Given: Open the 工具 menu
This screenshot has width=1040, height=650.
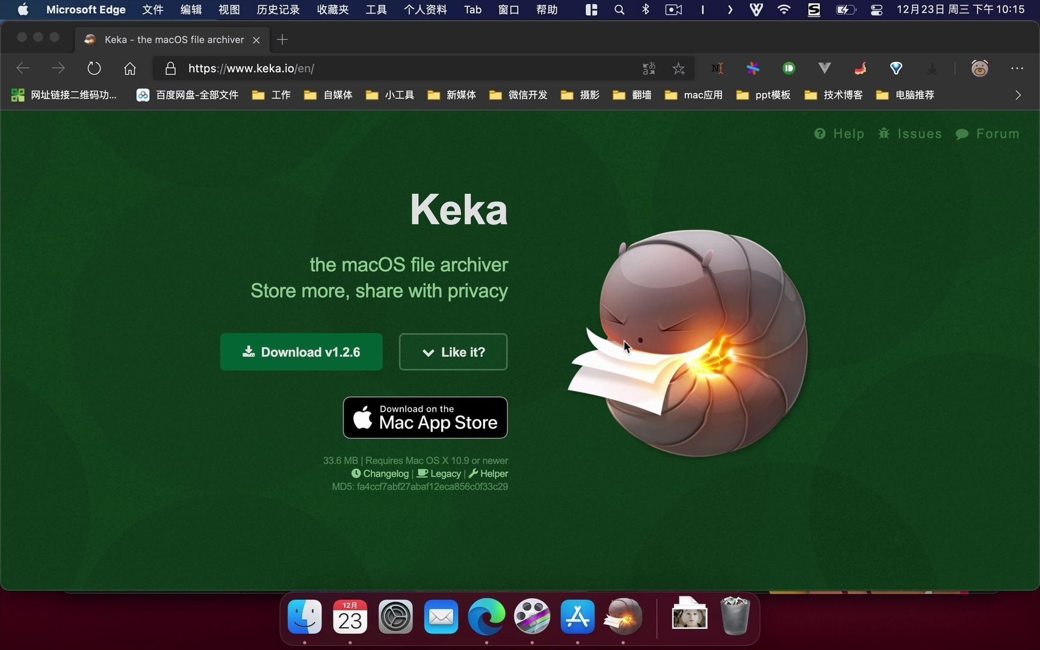Looking at the screenshot, I should click(376, 10).
